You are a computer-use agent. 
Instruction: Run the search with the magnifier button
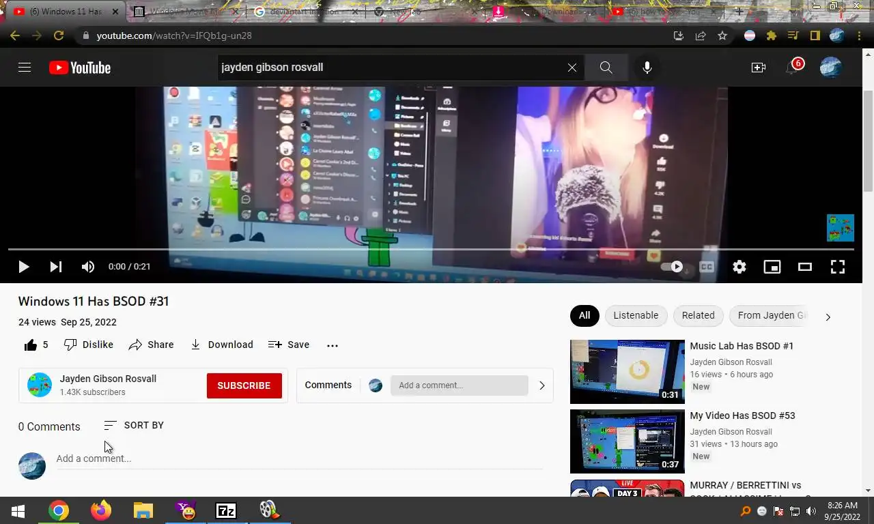point(606,68)
